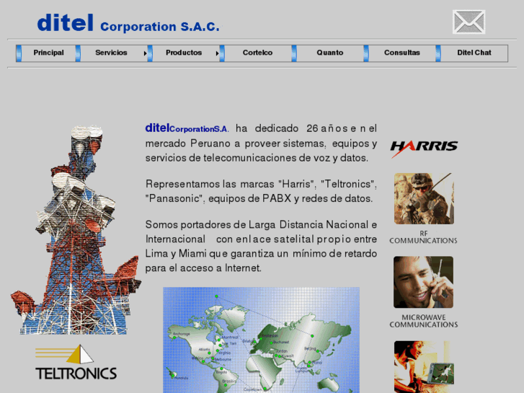Select the Cortelco menu item
This screenshot has height=393, width=524.
pyautogui.click(x=257, y=53)
